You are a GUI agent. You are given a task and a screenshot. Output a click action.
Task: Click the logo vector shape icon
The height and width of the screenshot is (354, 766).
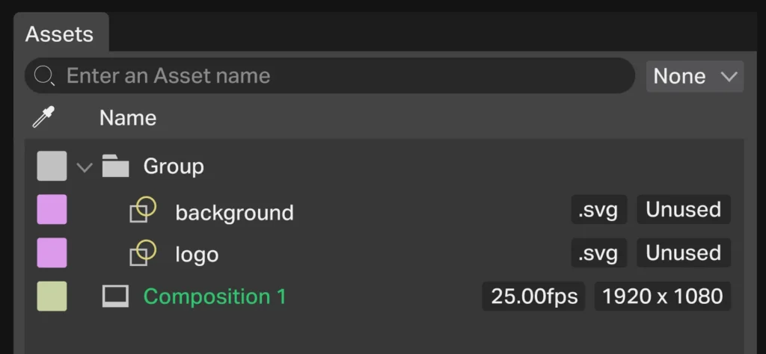pos(142,253)
